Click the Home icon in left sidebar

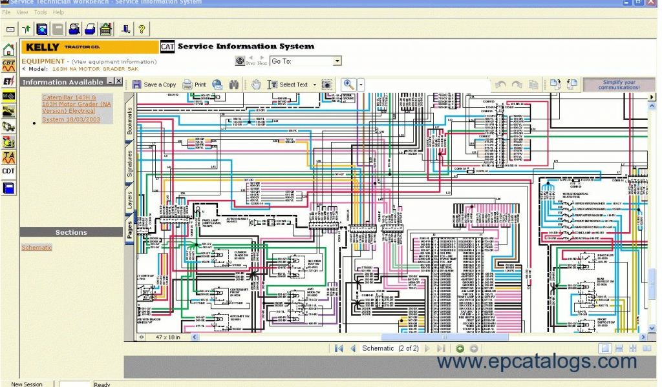coord(8,50)
